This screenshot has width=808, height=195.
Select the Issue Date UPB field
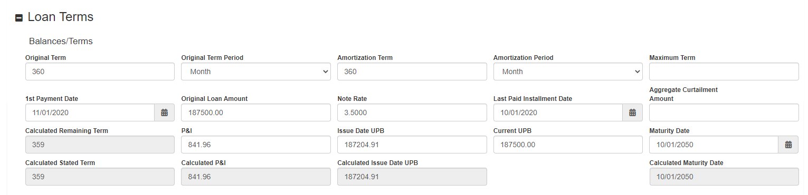click(x=412, y=145)
